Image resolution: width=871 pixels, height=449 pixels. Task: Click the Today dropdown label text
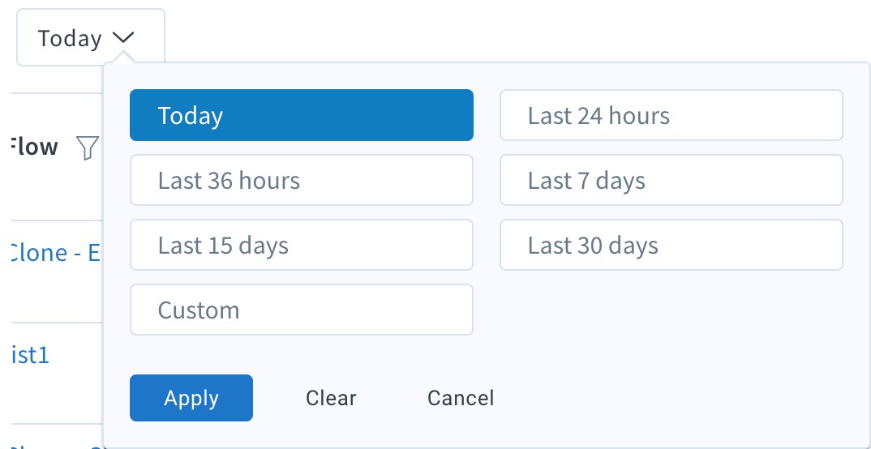tap(70, 38)
